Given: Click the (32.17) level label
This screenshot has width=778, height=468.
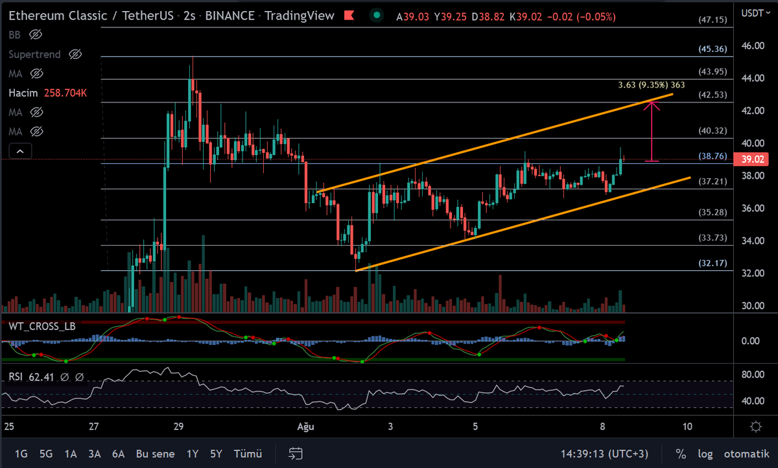Looking at the screenshot, I should 713,263.
